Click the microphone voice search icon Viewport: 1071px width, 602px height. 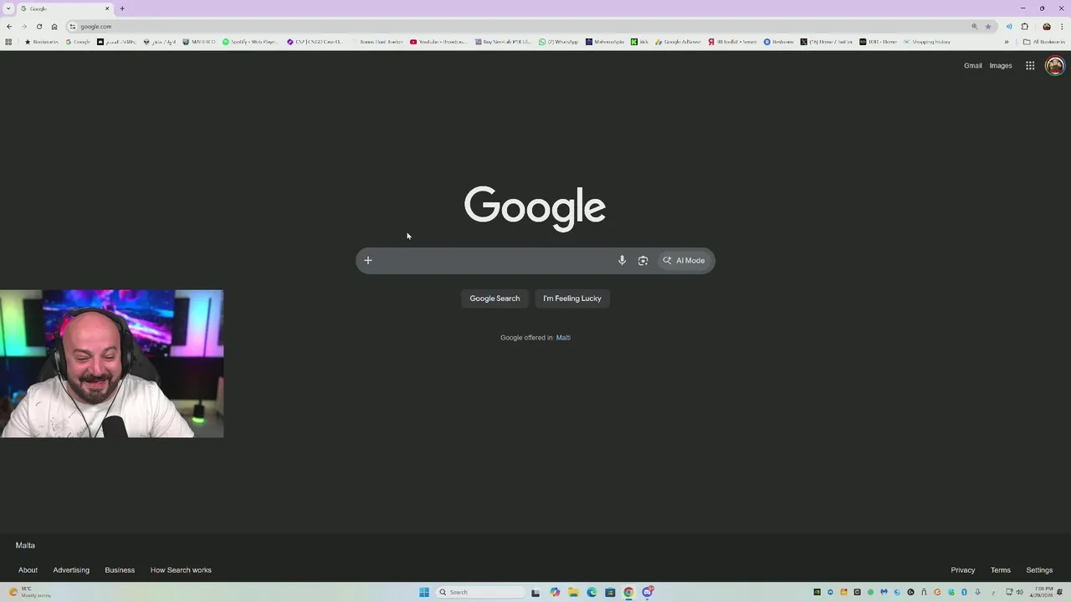[x=622, y=261]
